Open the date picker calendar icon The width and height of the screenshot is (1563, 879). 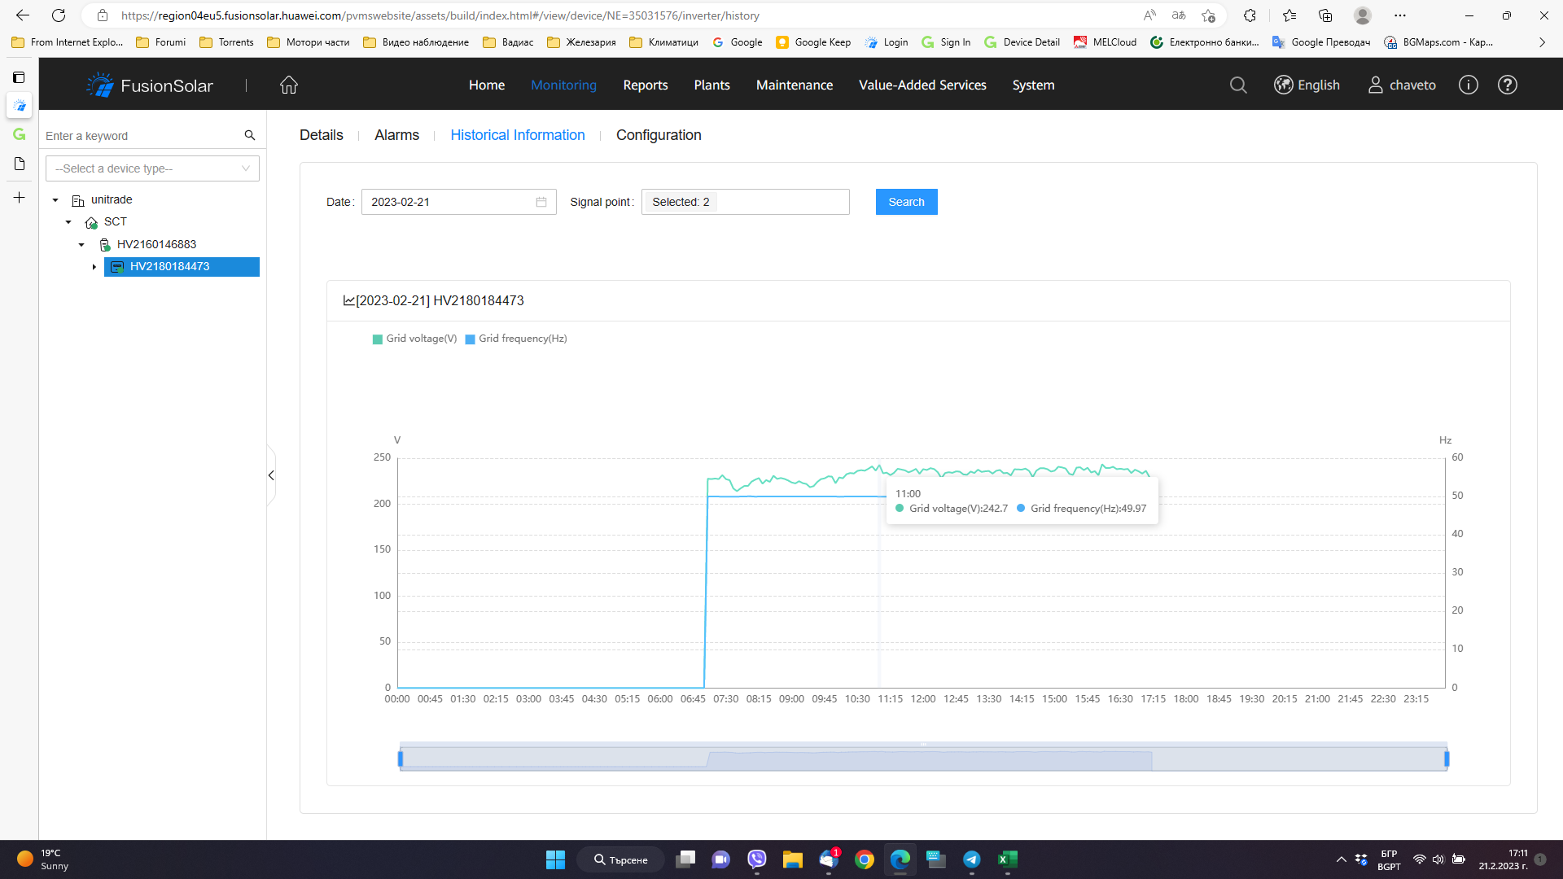coord(541,202)
